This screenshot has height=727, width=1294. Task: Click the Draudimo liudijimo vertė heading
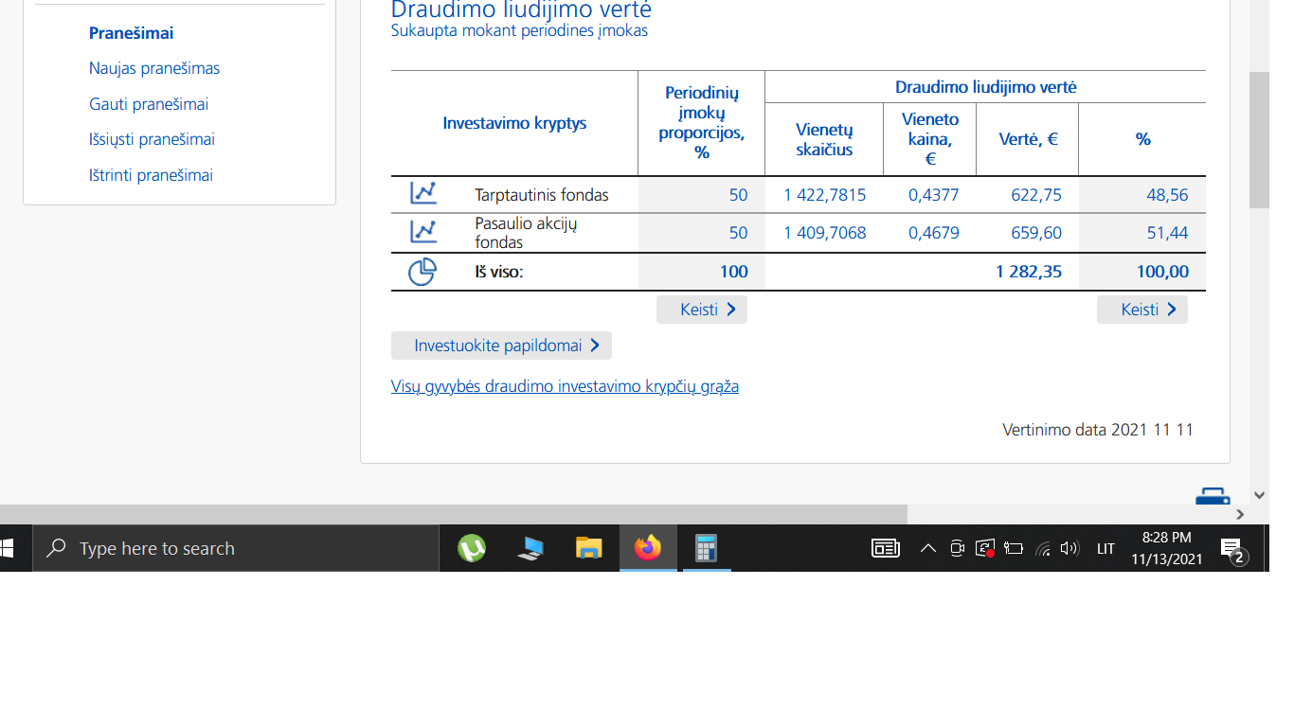[521, 9]
